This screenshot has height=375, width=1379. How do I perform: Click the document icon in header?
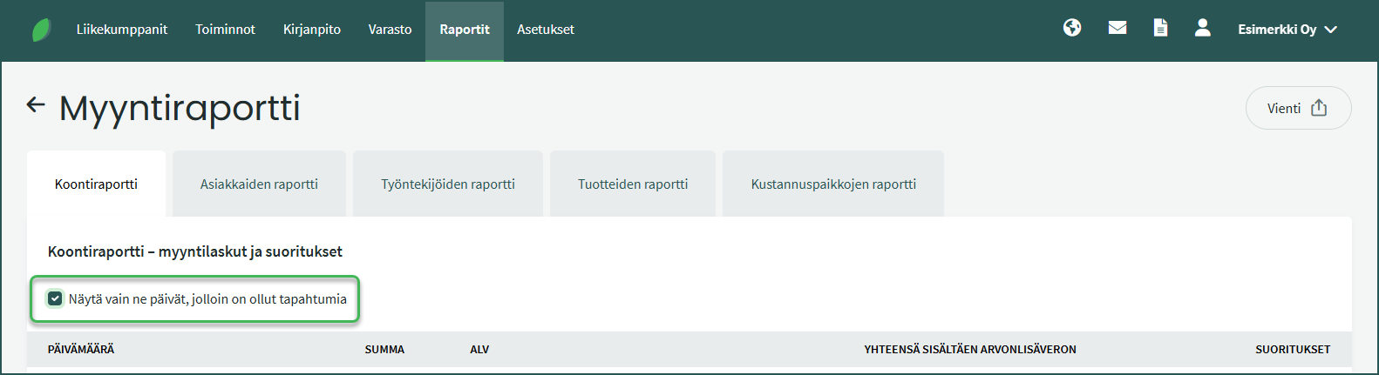[1160, 28]
